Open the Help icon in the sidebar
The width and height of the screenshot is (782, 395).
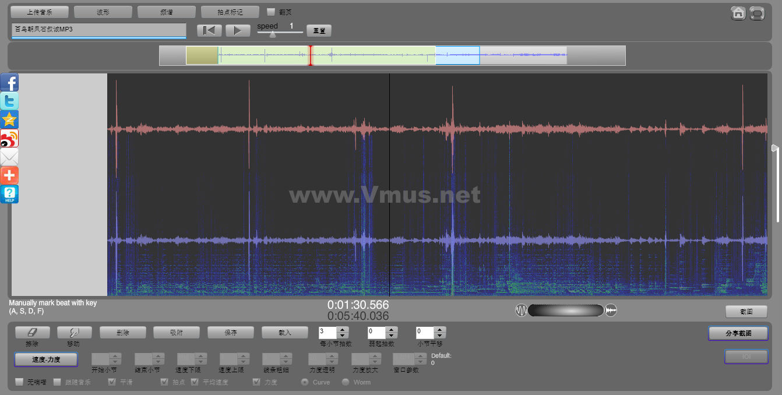coord(9,194)
